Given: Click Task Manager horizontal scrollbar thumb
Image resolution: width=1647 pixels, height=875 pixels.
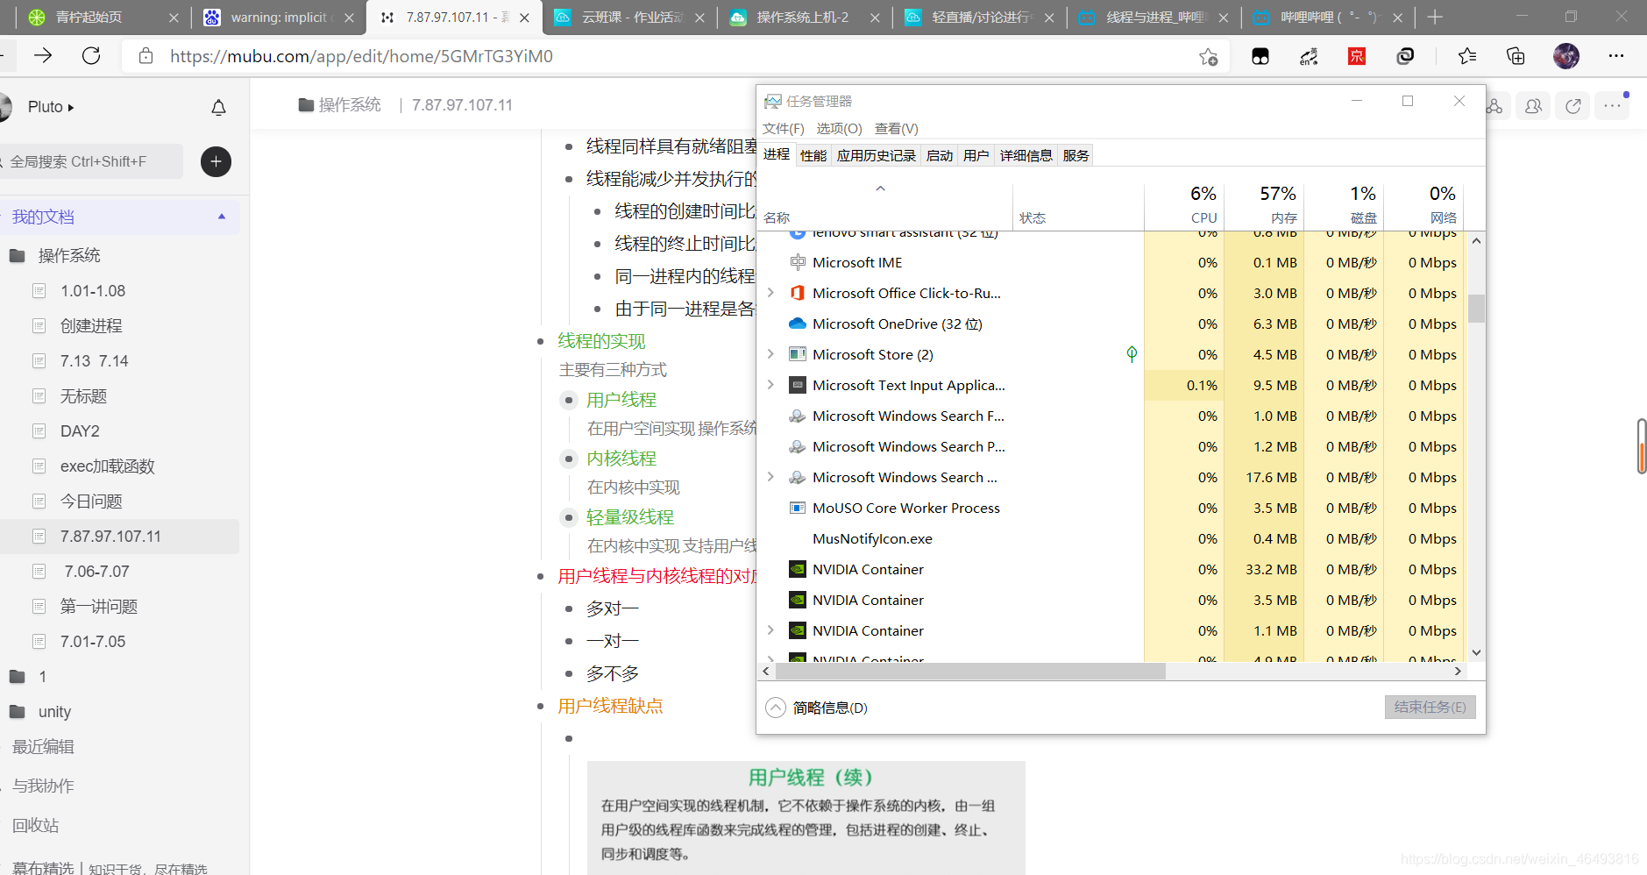Looking at the screenshot, I should click(970, 672).
